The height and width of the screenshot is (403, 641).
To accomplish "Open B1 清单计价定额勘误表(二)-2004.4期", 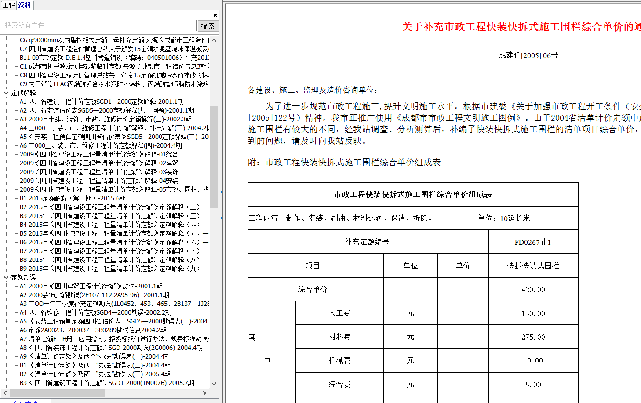I will pos(95,365).
